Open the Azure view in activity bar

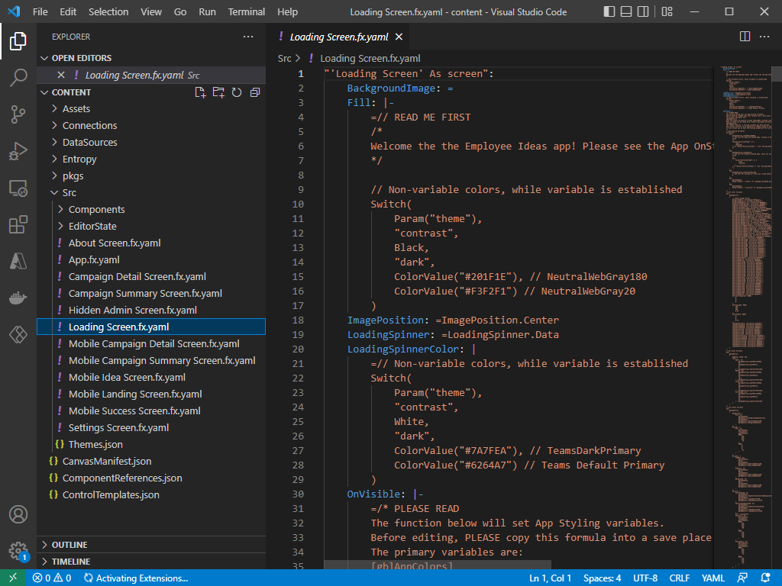point(18,261)
